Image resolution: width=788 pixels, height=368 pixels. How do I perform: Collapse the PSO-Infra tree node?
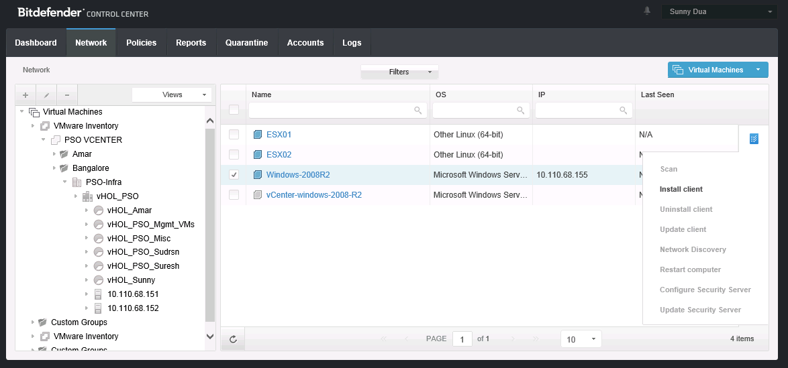tap(65, 182)
